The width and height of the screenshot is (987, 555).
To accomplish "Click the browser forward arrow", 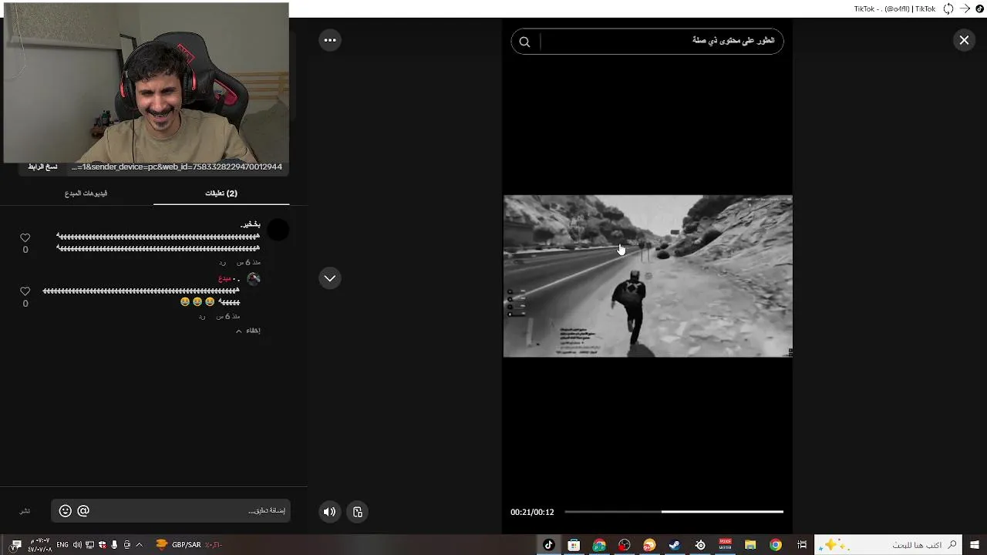I will point(965,8).
